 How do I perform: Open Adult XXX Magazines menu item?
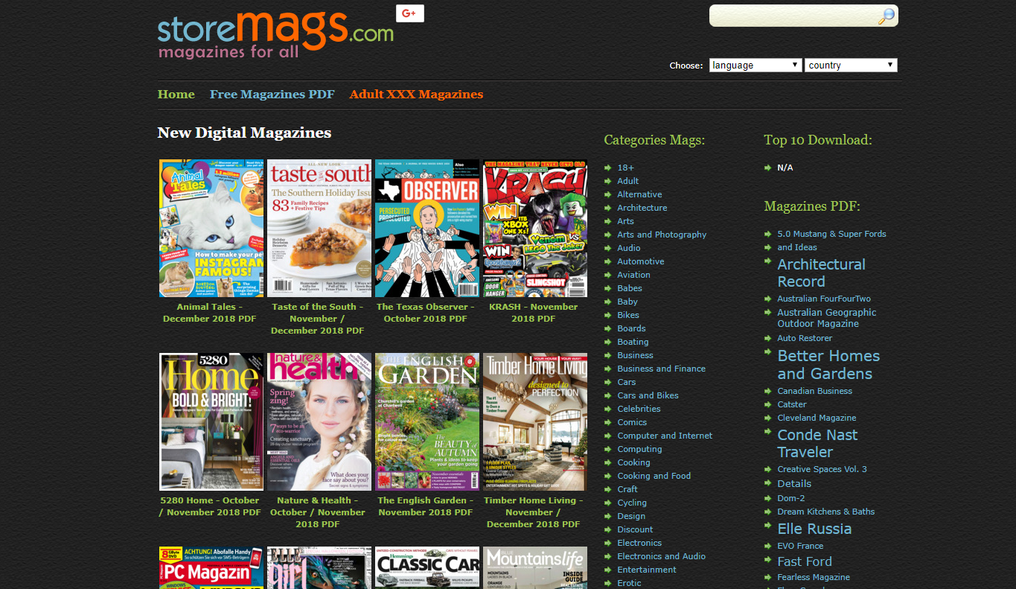pos(416,95)
